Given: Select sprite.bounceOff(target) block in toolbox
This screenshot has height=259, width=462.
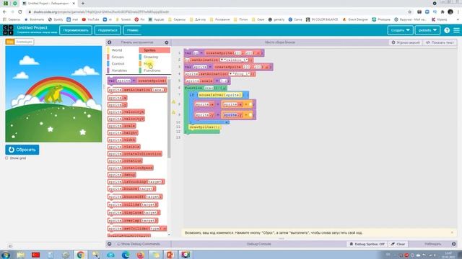Looking at the screenshot, I should pos(135,196).
